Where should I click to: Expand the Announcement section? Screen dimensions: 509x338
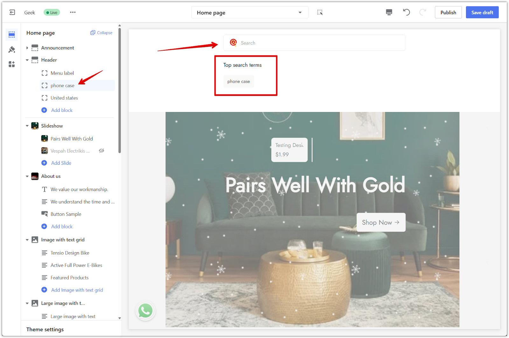click(27, 48)
